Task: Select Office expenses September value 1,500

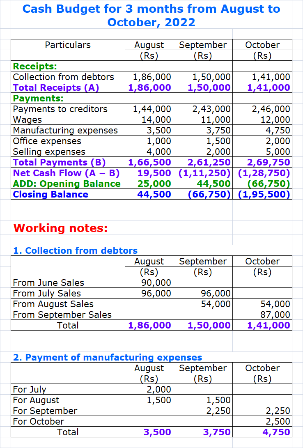Action: (x=218, y=141)
